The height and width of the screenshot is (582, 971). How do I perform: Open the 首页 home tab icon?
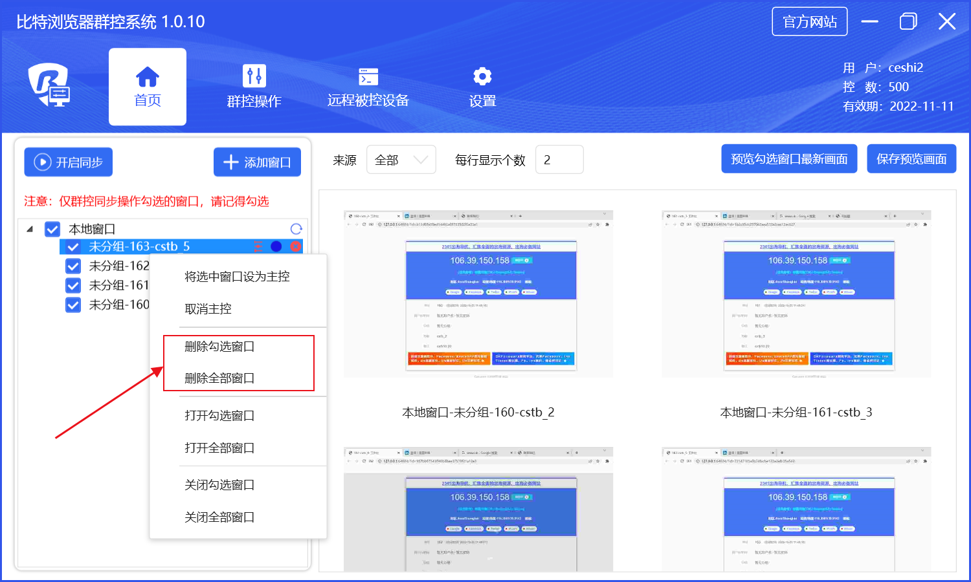[x=148, y=77]
